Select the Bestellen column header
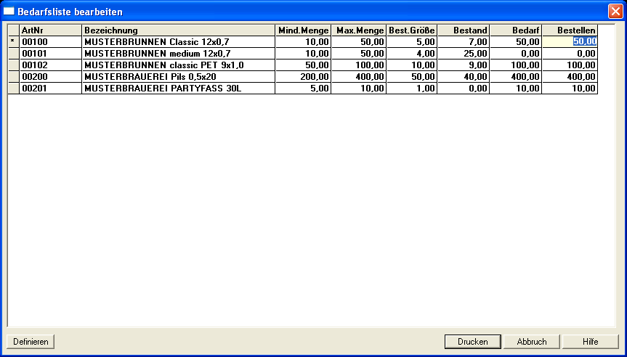 point(570,30)
